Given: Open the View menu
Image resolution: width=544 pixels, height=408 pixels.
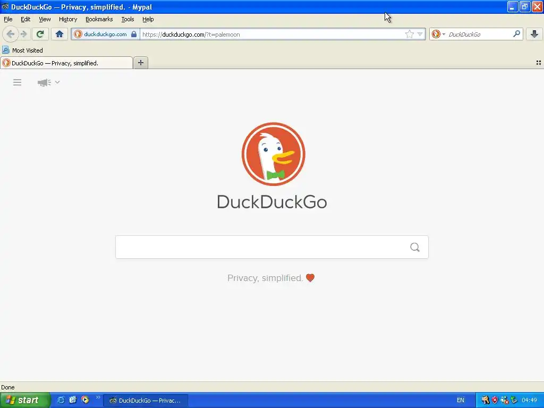Looking at the screenshot, I should 45,19.
